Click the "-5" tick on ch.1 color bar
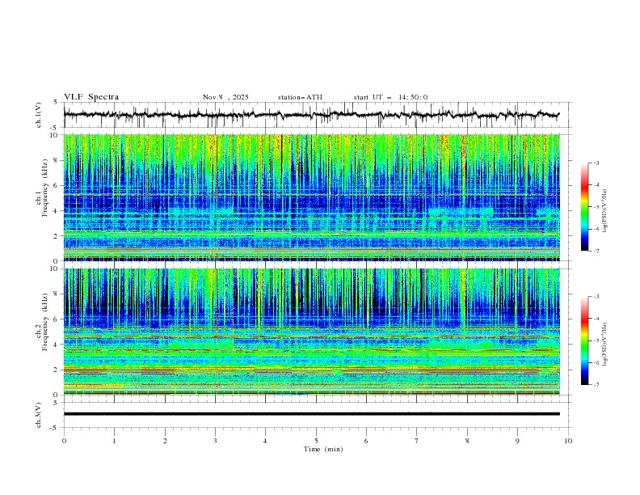The image size is (640, 495). 596,207
